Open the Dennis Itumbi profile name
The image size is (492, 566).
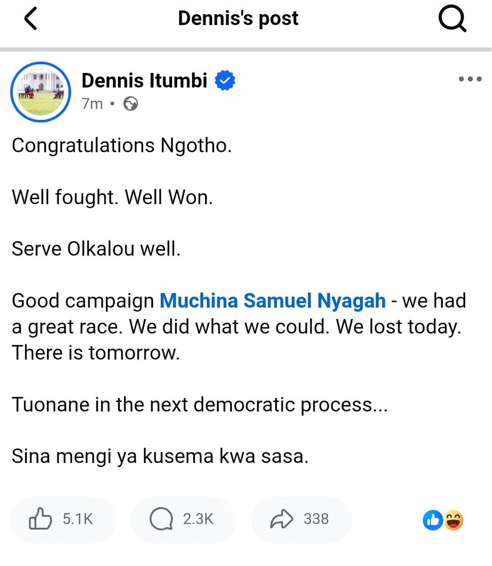(144, 81)
